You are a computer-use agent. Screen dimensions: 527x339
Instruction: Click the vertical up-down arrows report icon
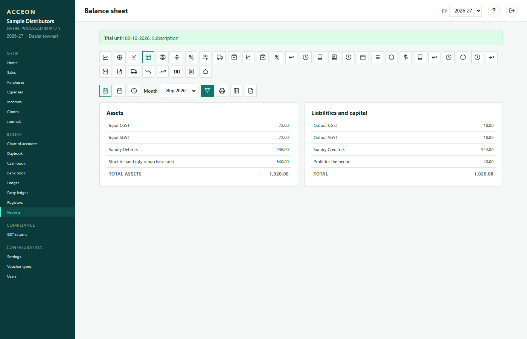tap(177, 57)
